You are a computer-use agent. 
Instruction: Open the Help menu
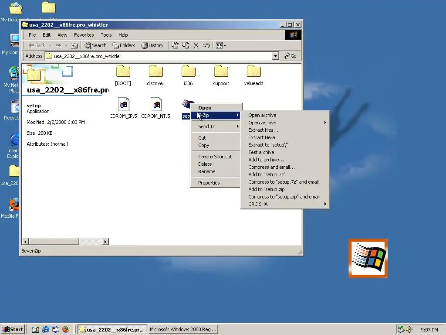(123, 35)
